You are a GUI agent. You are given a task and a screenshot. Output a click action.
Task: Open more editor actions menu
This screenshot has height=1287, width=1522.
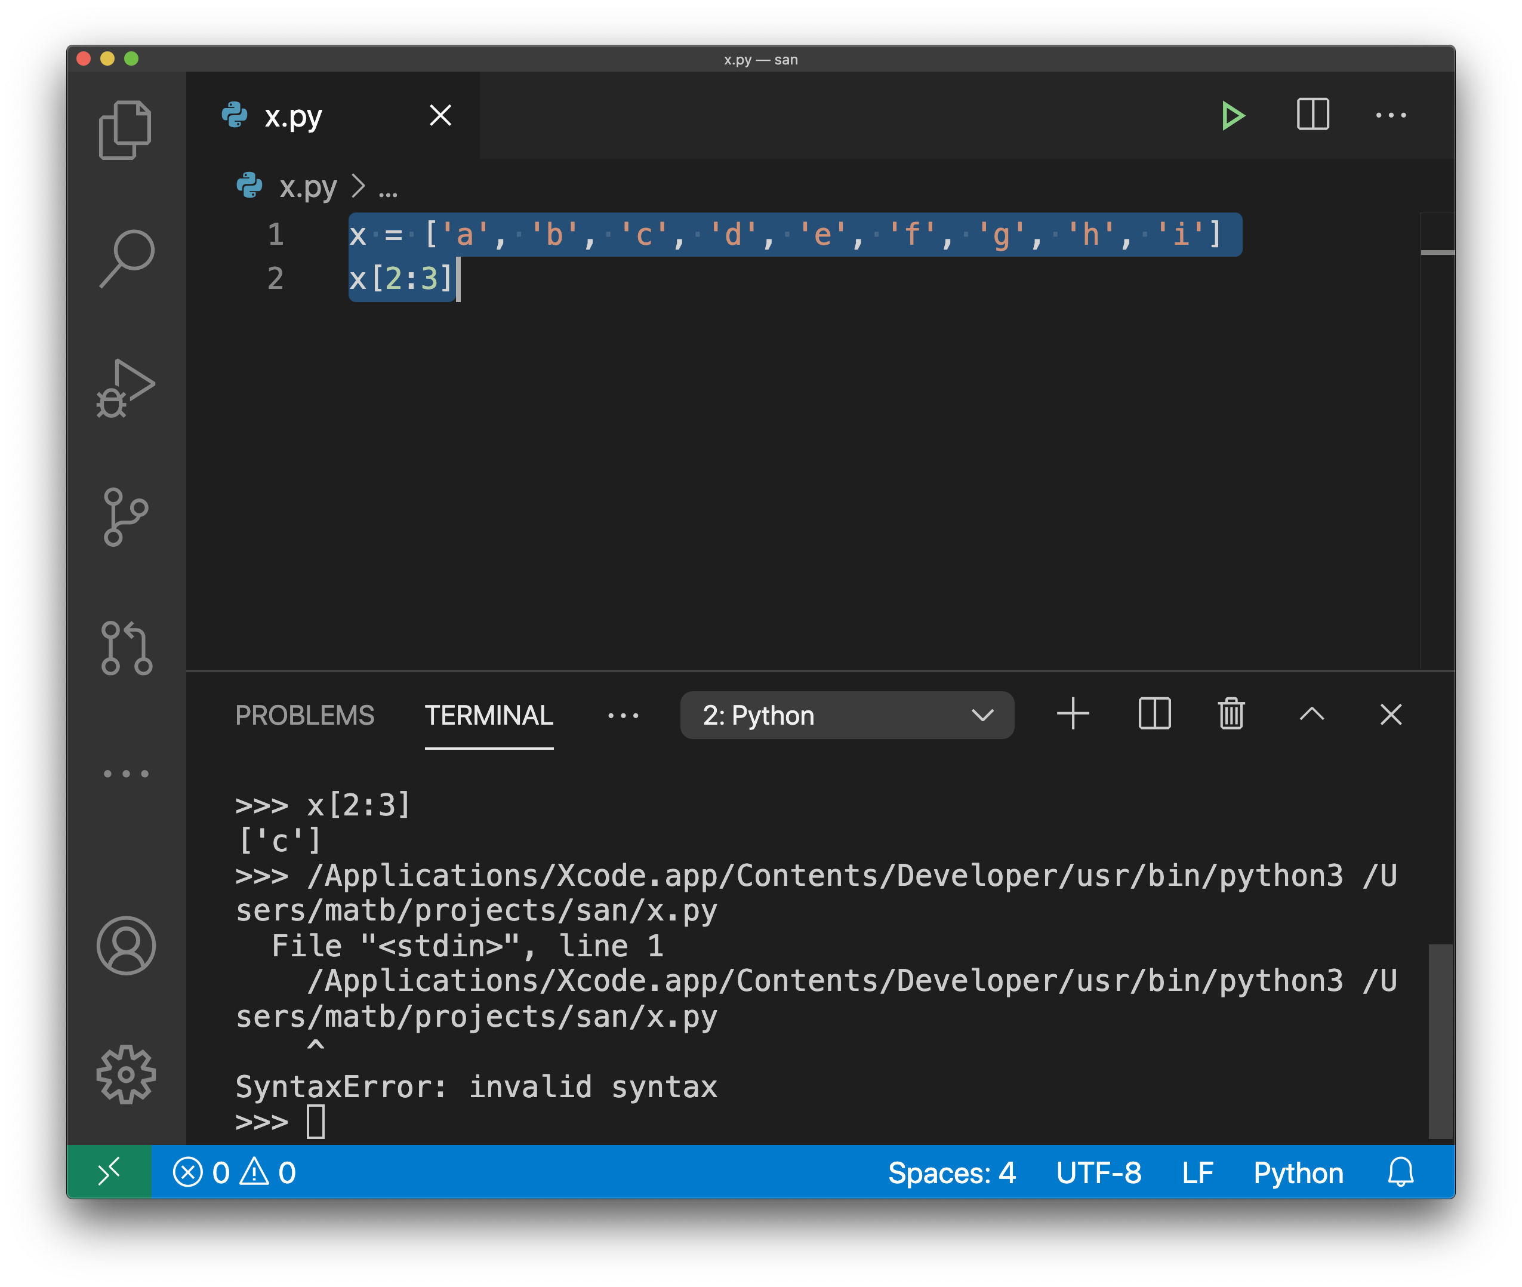(1391, 115)
